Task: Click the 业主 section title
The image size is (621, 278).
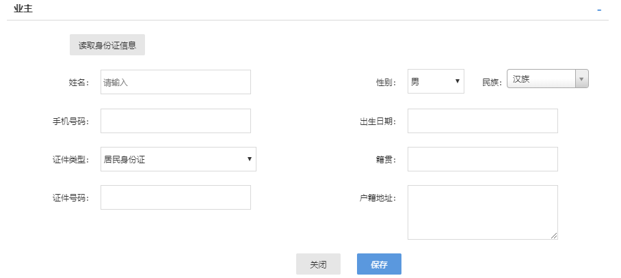Action: click(23, 9)
